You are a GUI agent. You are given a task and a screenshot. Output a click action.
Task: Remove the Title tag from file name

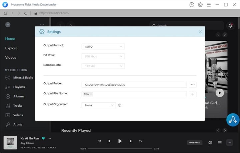pos(91,94)
